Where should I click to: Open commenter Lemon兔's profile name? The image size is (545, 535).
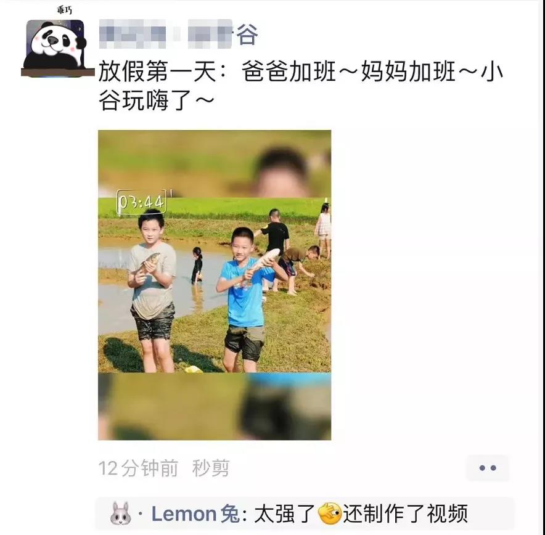(x=195, y=514)
